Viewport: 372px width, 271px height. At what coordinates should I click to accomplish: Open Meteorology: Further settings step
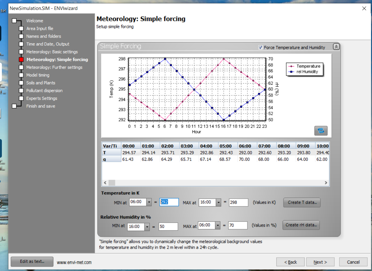click(x=54, y=67)
